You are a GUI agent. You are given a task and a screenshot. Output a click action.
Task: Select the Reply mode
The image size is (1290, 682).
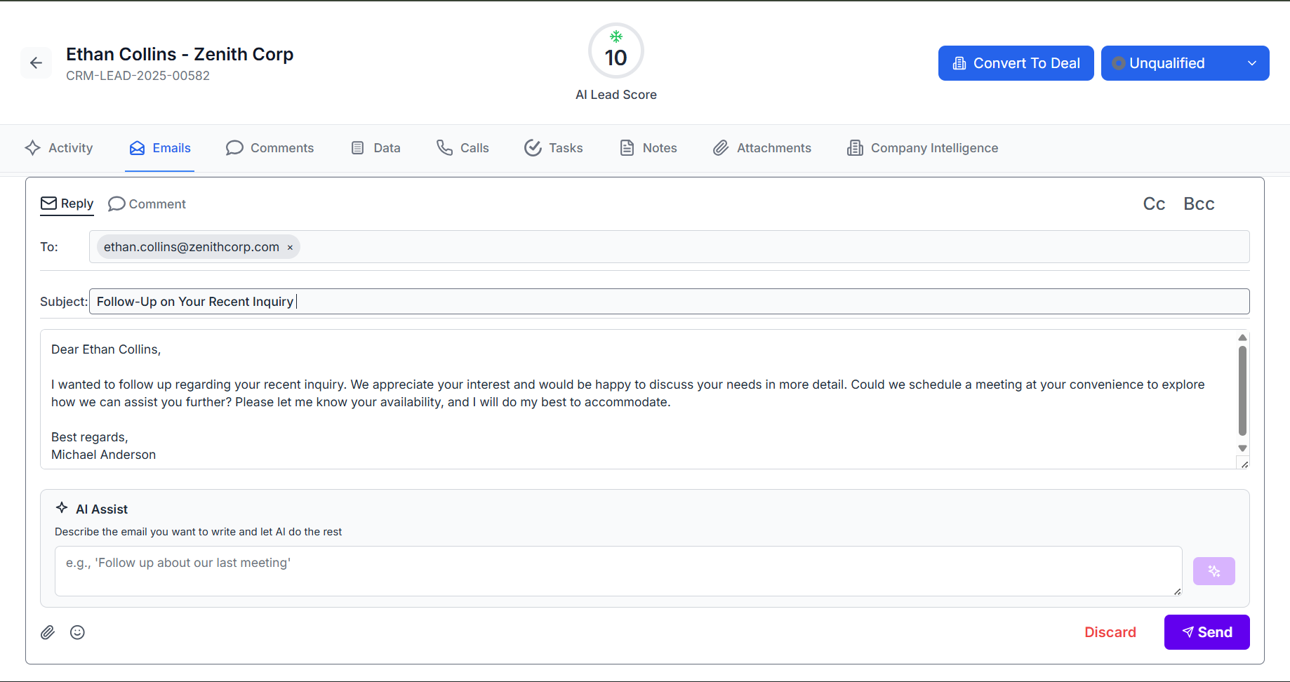pyautogui.click(x=67, y=203)
